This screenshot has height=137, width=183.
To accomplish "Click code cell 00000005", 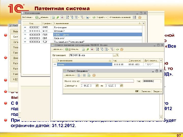I will [x=35, y=35].
